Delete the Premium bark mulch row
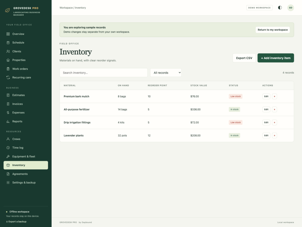 (x=275, y=96)
